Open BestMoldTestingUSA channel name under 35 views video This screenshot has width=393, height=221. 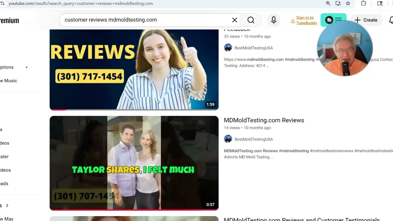(x=254, y=48)
